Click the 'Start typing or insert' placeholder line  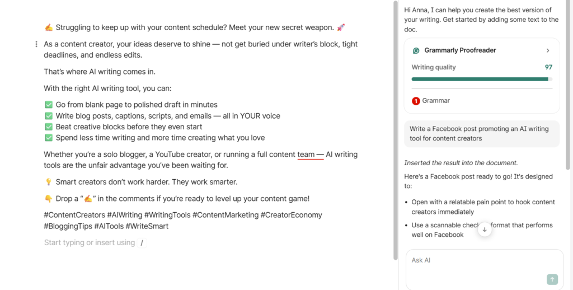pyautogui.click(x=90, y=243)
